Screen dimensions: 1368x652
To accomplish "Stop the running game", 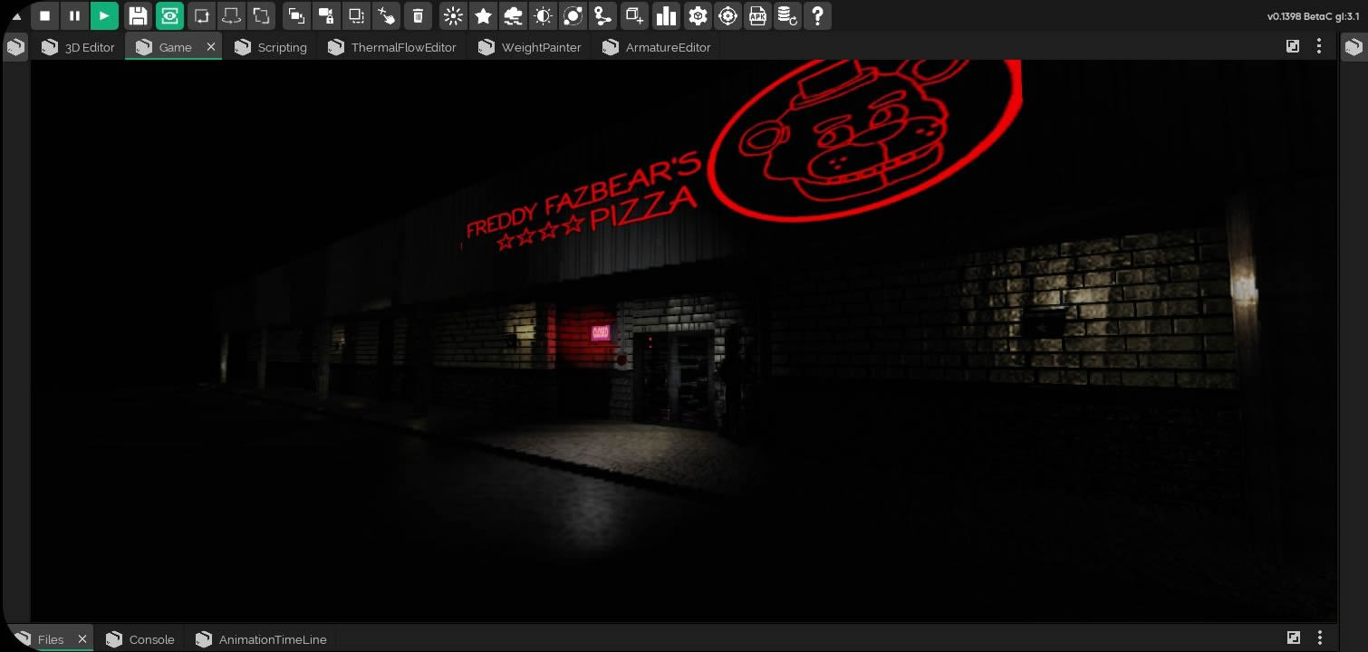I will click(45, 15).
